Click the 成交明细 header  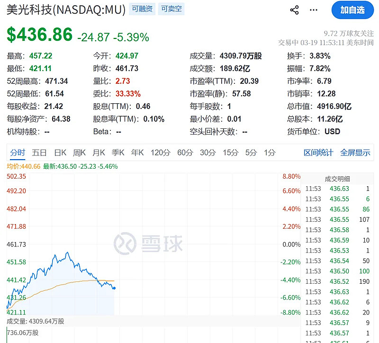click(x=337, y=179)
